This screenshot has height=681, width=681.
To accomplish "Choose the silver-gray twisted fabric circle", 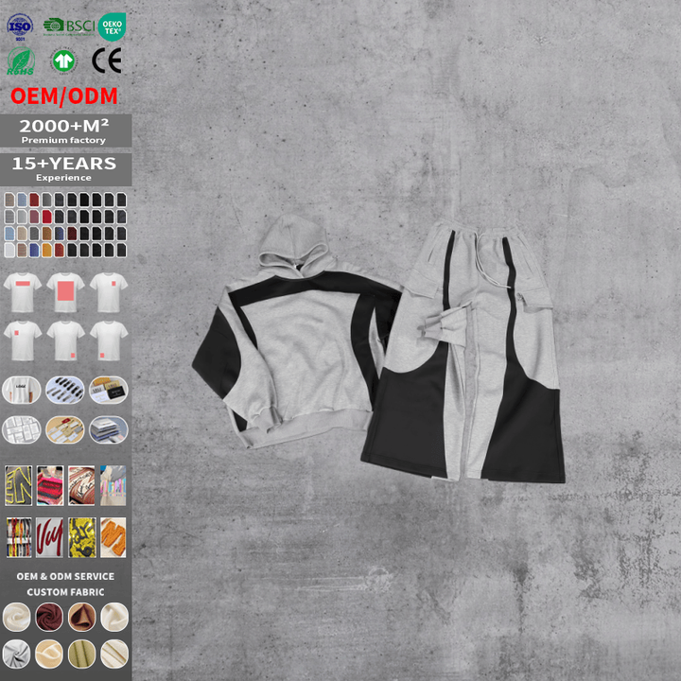I will point(16,655).
